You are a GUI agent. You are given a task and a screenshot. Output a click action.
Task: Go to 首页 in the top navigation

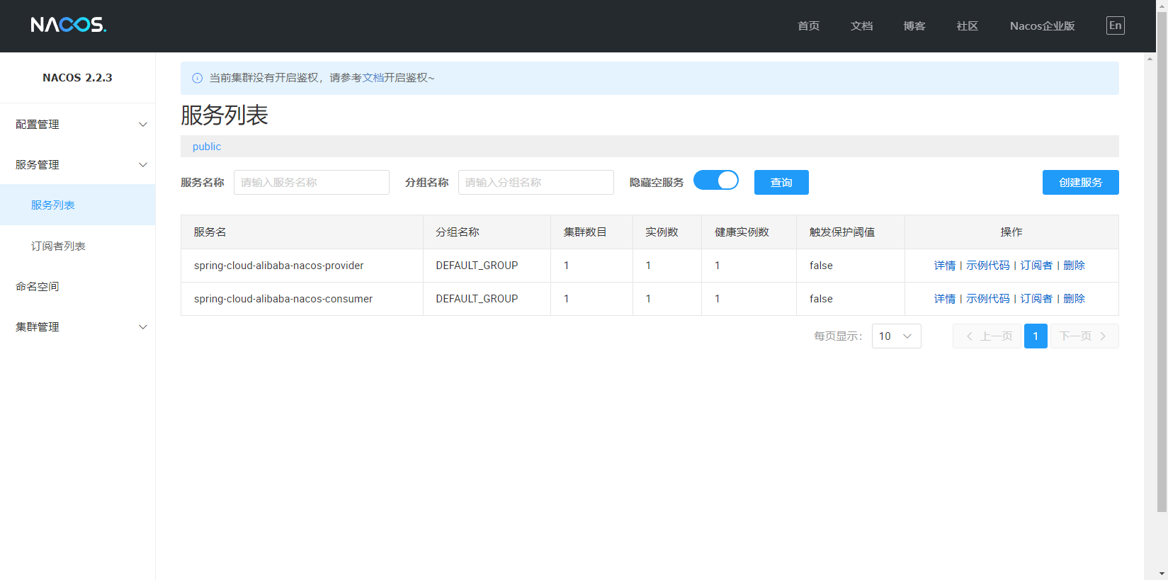[x=808, y=26]
